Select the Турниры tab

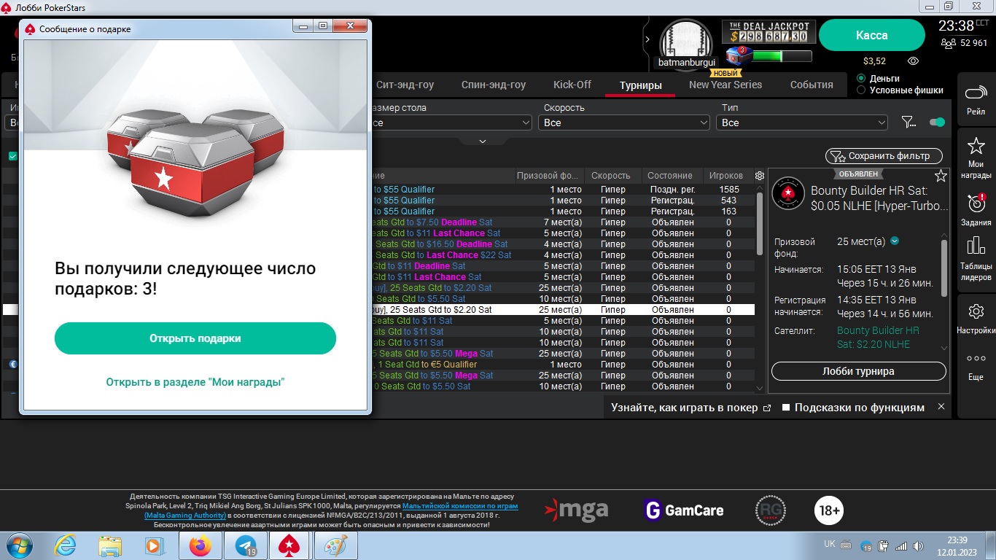coord(641,85)
